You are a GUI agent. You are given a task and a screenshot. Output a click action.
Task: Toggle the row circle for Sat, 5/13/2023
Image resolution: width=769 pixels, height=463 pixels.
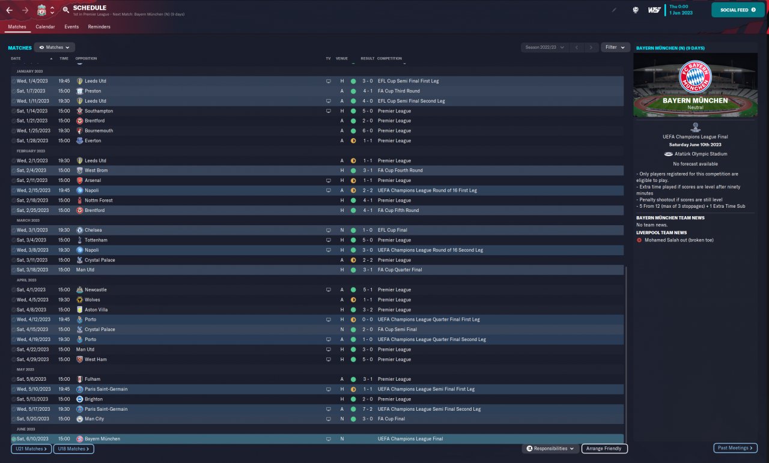pyautogui.click(x=14, y=399)
